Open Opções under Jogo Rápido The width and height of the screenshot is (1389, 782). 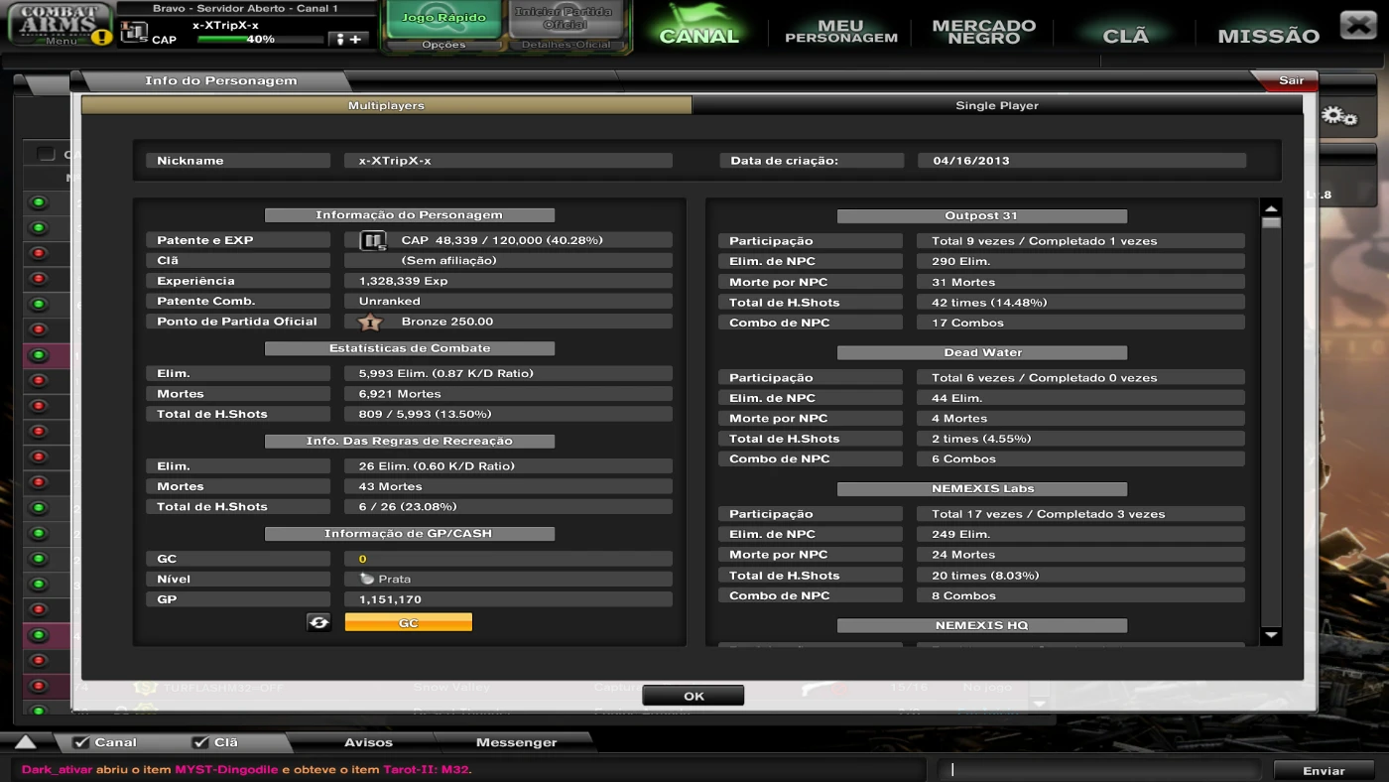tap(442, 45)
